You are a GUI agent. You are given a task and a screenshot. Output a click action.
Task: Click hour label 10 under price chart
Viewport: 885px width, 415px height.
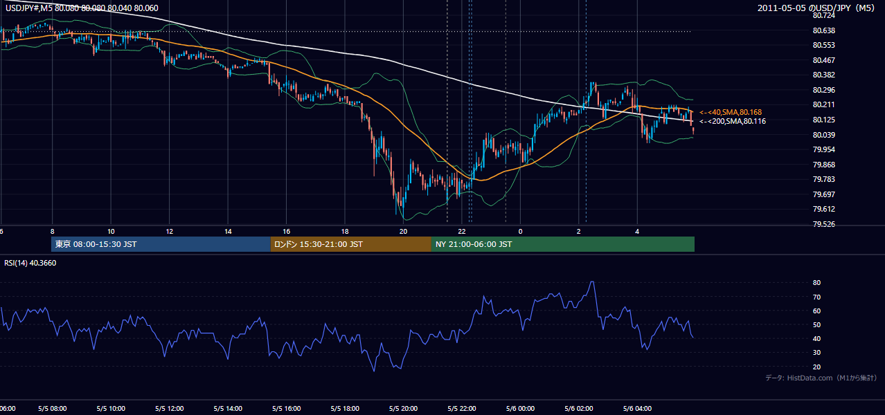click(111, 231)
